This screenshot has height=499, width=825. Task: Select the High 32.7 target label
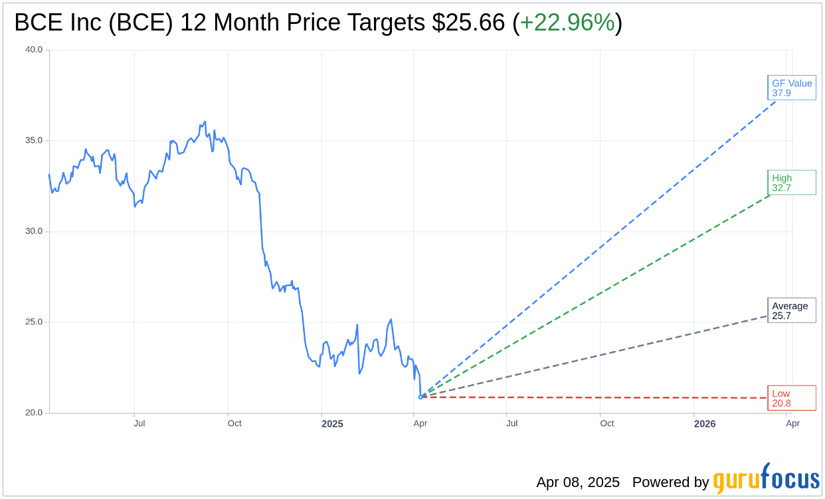(791, 182)
